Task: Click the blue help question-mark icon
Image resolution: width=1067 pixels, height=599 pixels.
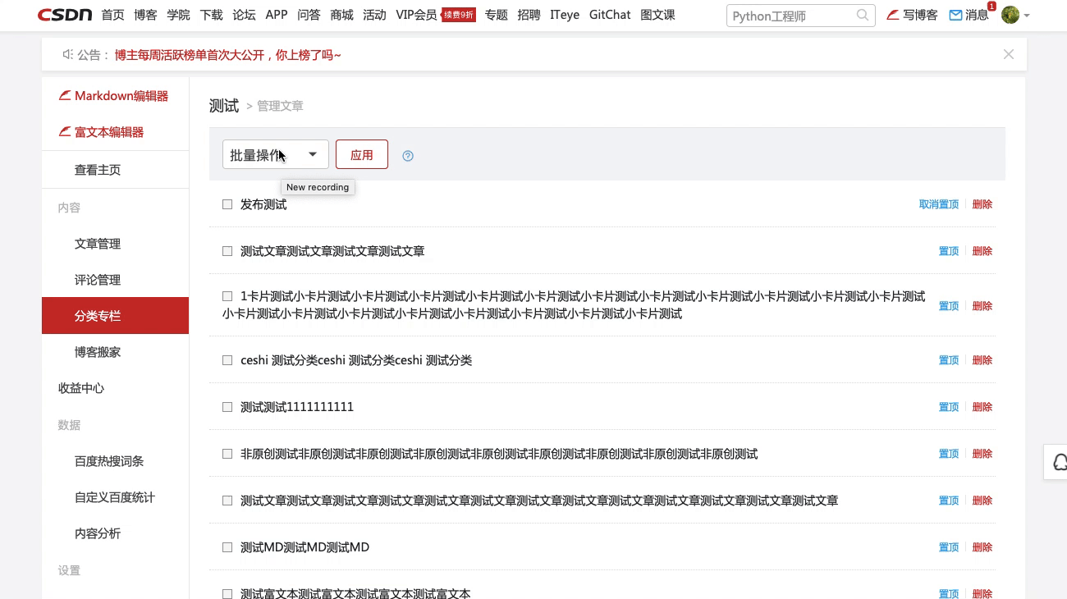Action: point(408,156)
